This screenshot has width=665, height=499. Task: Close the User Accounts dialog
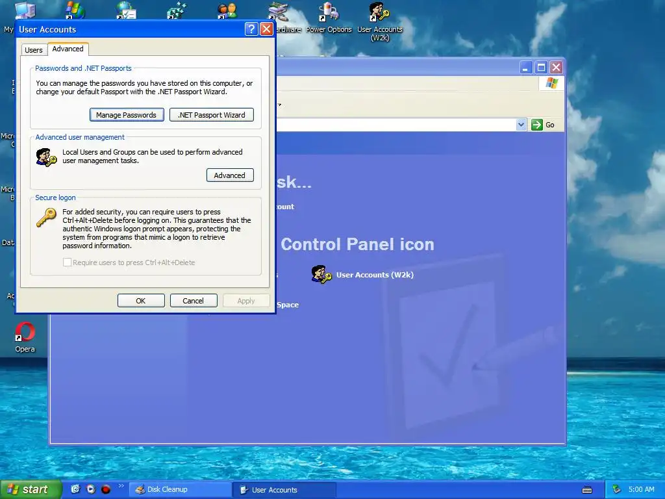266,29
